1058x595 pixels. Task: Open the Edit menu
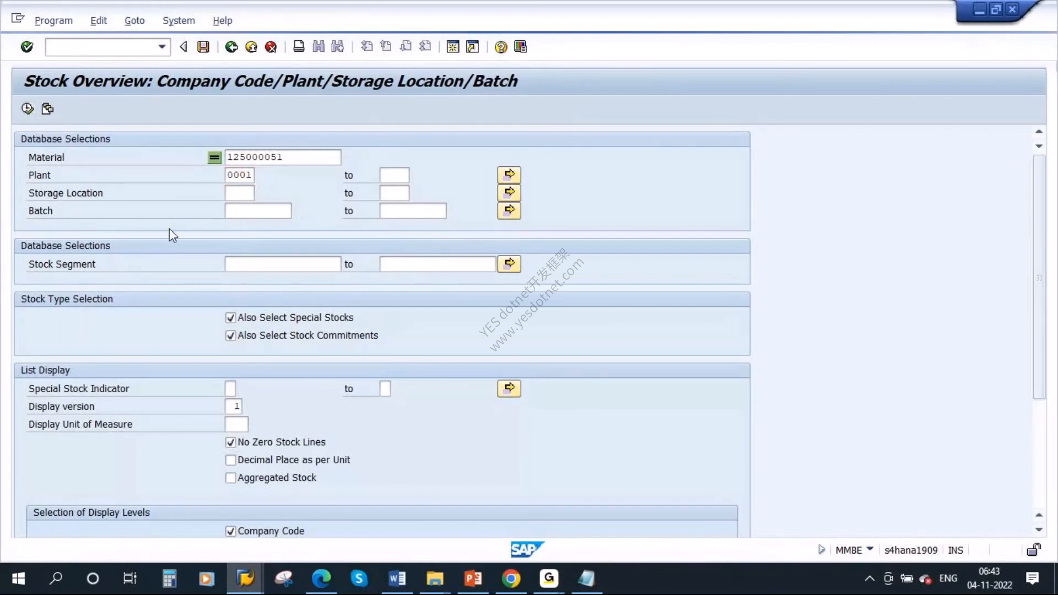tap(99, 20)
